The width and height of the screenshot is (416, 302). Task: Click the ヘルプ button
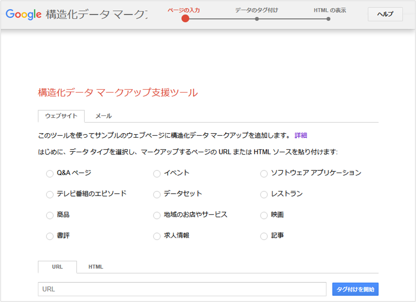coord(385,14)
